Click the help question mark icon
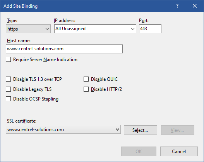Image resolution: width=204 pixels, height=162 pixels. coord(177,6)
